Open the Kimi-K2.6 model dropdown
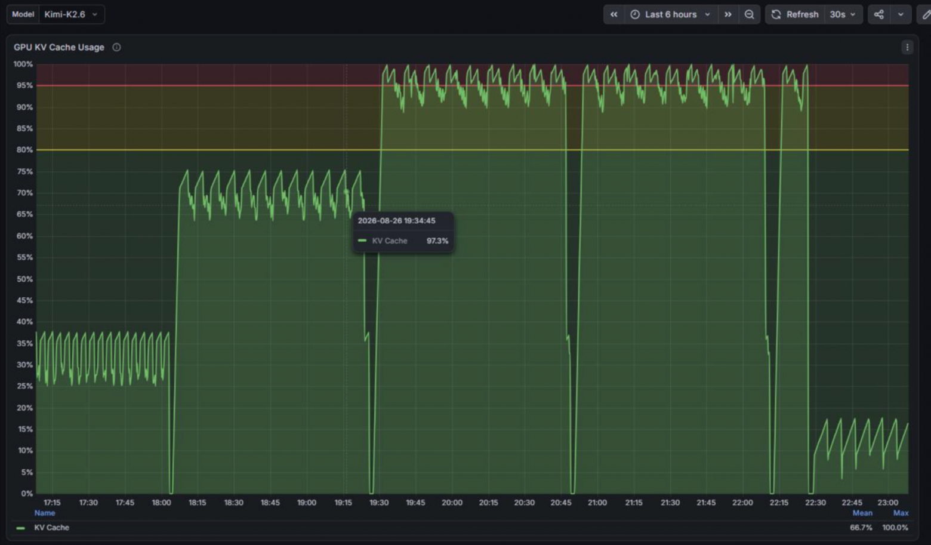 coord(71,14)
